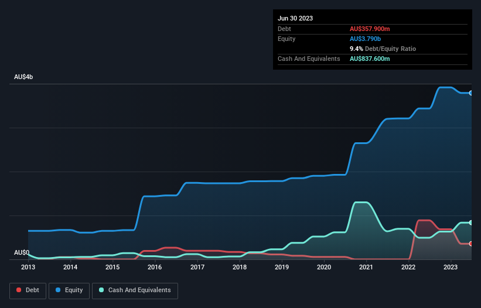The image size is (481, 308).
Task: Click the 2022 x-axis label
Action: [408, 267]
